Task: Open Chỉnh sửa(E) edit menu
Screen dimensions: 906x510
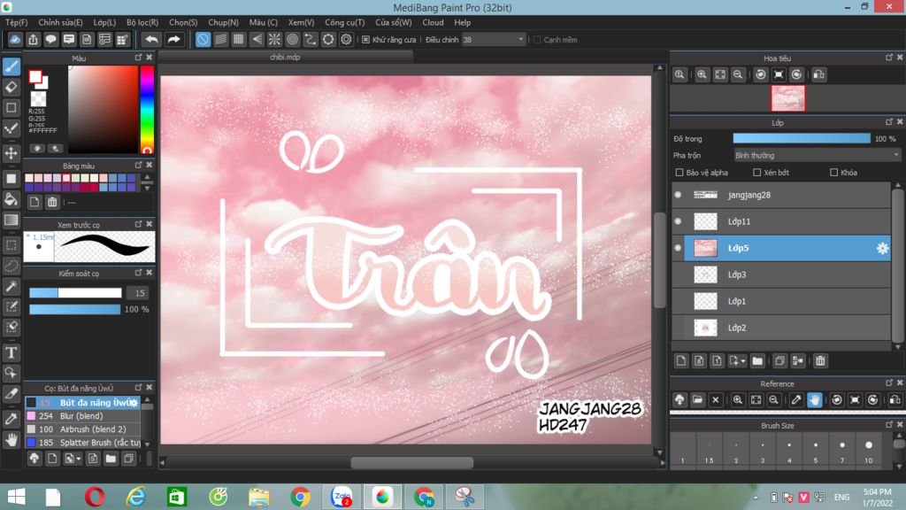Action: coord(61,22)
